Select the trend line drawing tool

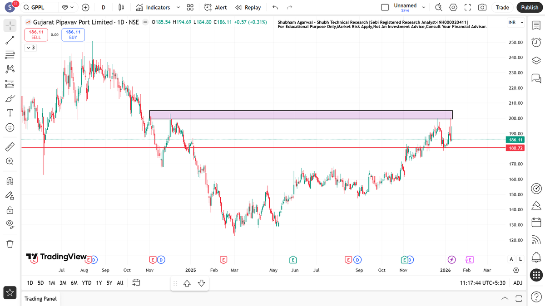click(x=10, y=40)
